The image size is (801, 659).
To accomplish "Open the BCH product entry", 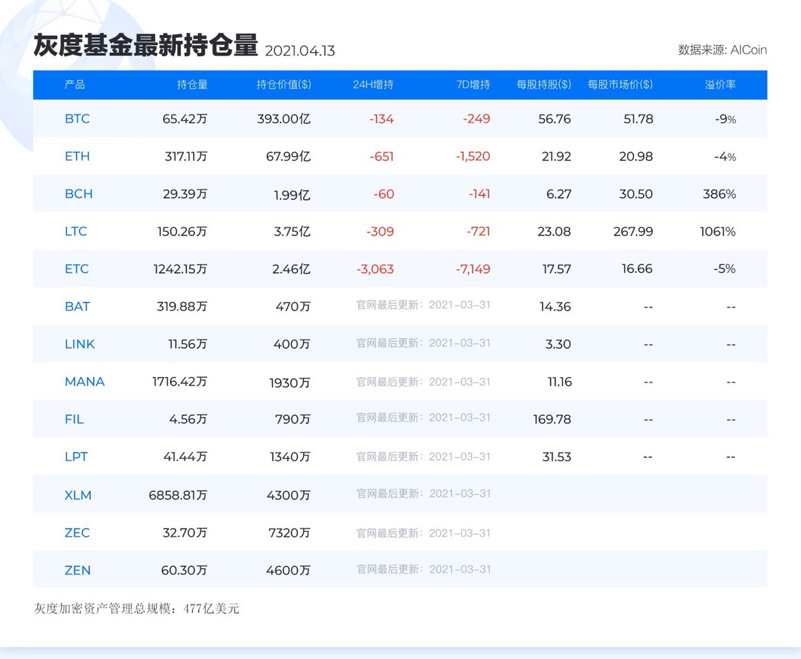I will click(x=78, y=194).
